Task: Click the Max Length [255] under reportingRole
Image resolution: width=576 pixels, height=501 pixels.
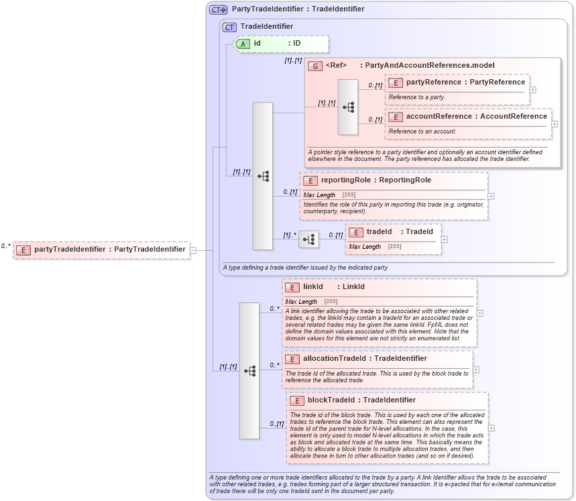Action: [x=329, y=195]
